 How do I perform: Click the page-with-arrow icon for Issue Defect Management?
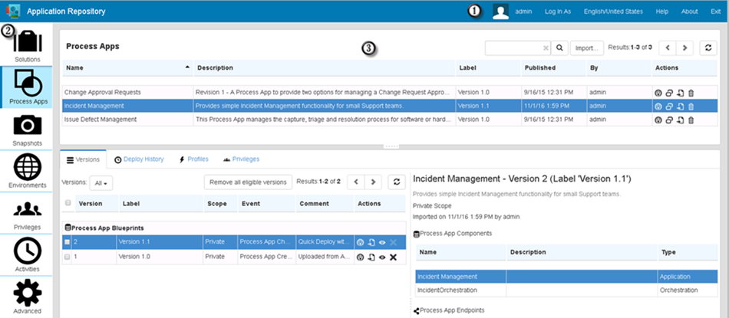(680, 120)
